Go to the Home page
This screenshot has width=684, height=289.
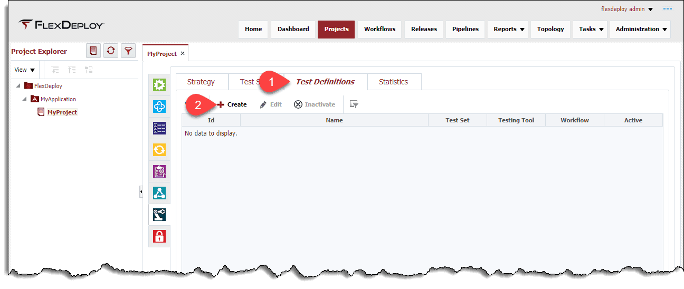pyautogui.click(x=253, y=29)
